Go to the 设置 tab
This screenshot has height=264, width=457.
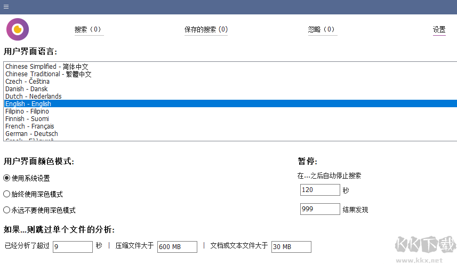click(439, 30)
